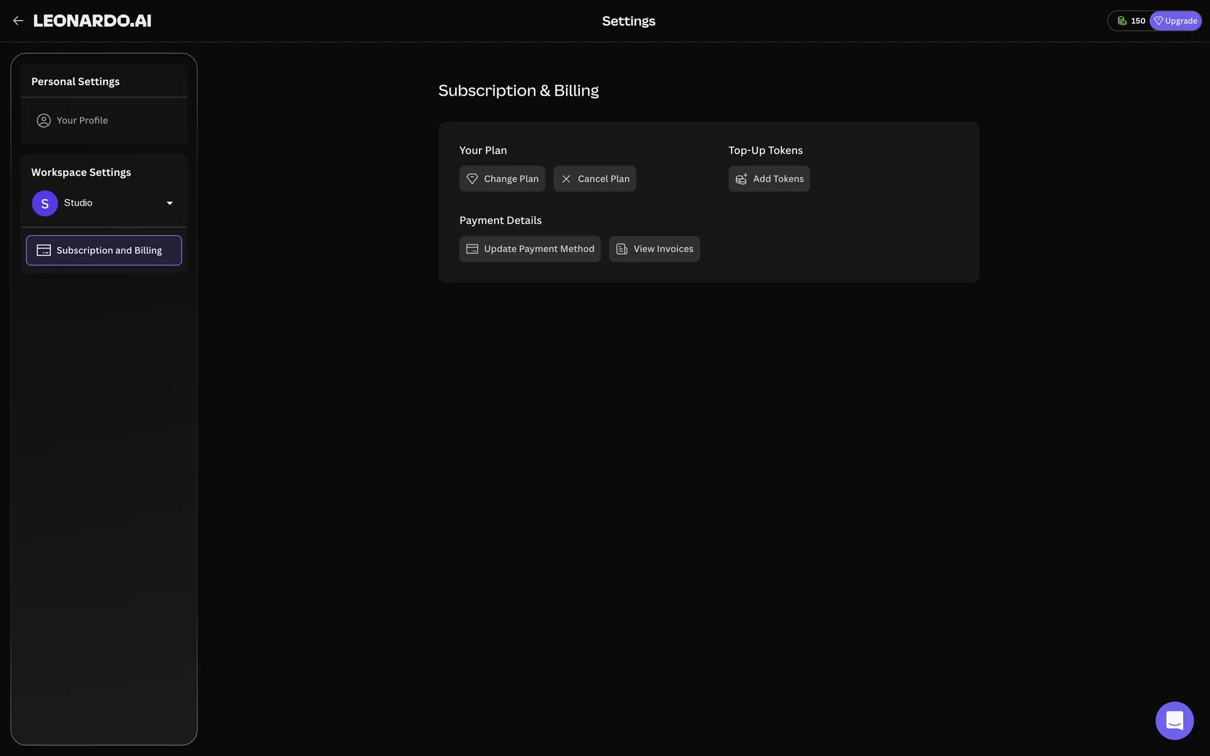This screenshot has width=1210, height=756.
Task: Add Tokens to top up balance
Action: click(x=769, y=179)
